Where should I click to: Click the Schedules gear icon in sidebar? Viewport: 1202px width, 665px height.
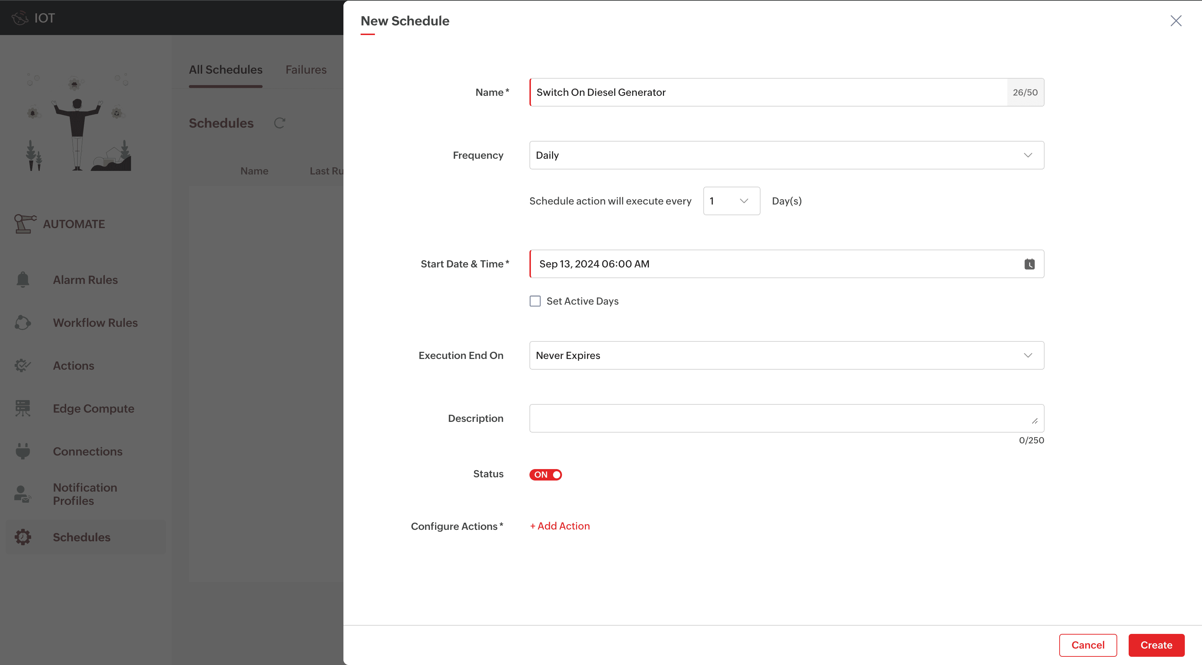[23, 537]
